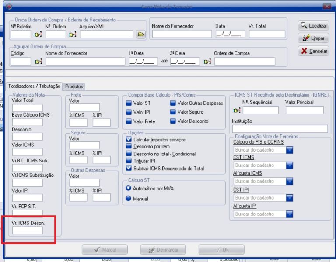Click the lookup icon before Ordem de Compra
Screen dimensions: 336x262
coord(208,62)
